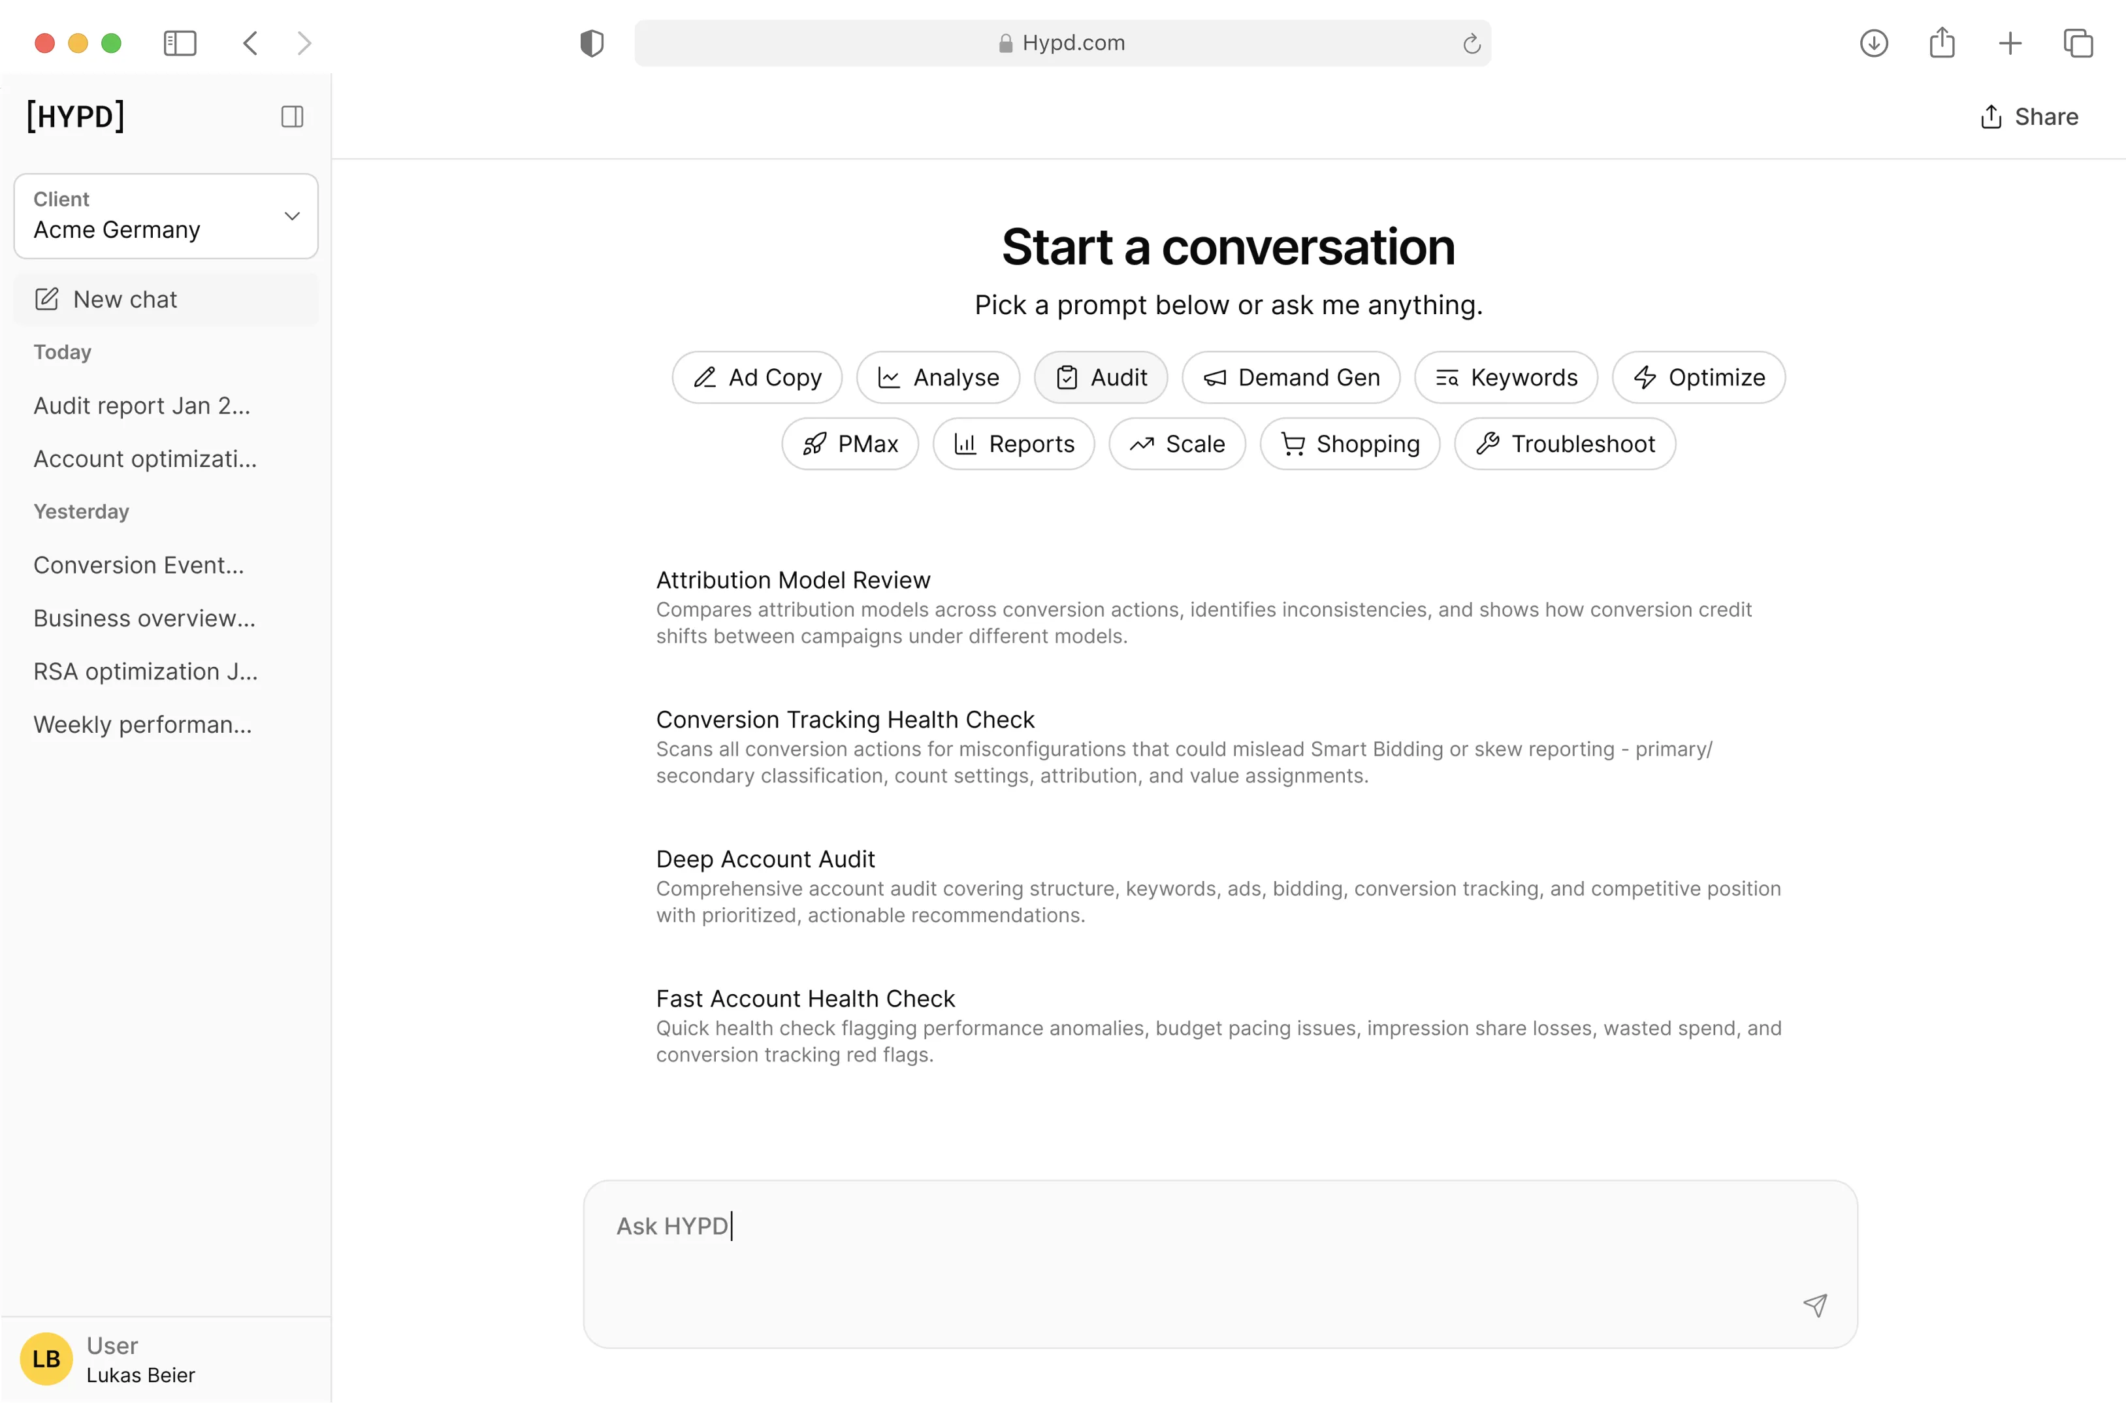Select the Ad Copy prompt chip

(x=757, y=378)
